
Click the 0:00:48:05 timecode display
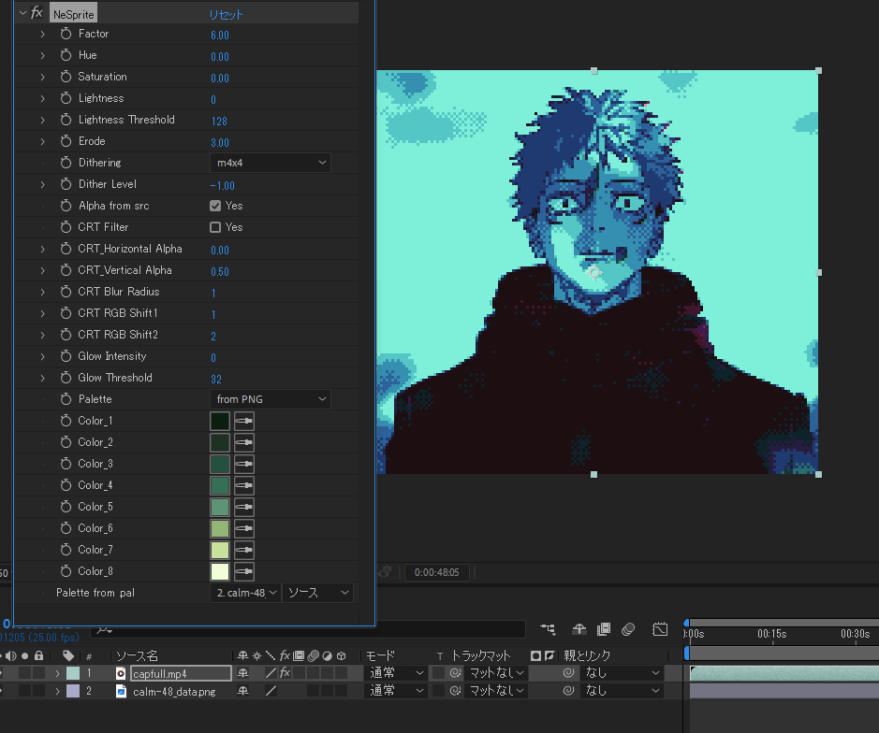[x=437, y=572]
